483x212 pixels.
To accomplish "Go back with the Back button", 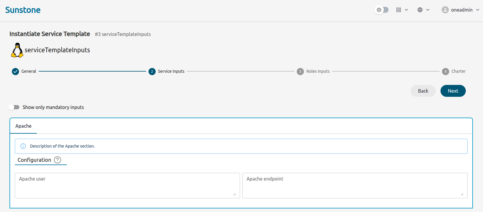I will tap(423, 91).
